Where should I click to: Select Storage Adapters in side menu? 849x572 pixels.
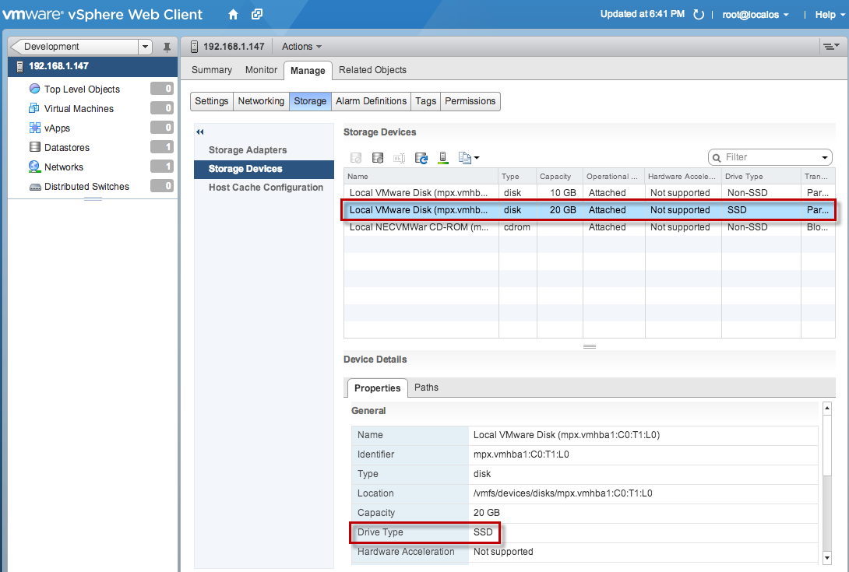[264, 150]
